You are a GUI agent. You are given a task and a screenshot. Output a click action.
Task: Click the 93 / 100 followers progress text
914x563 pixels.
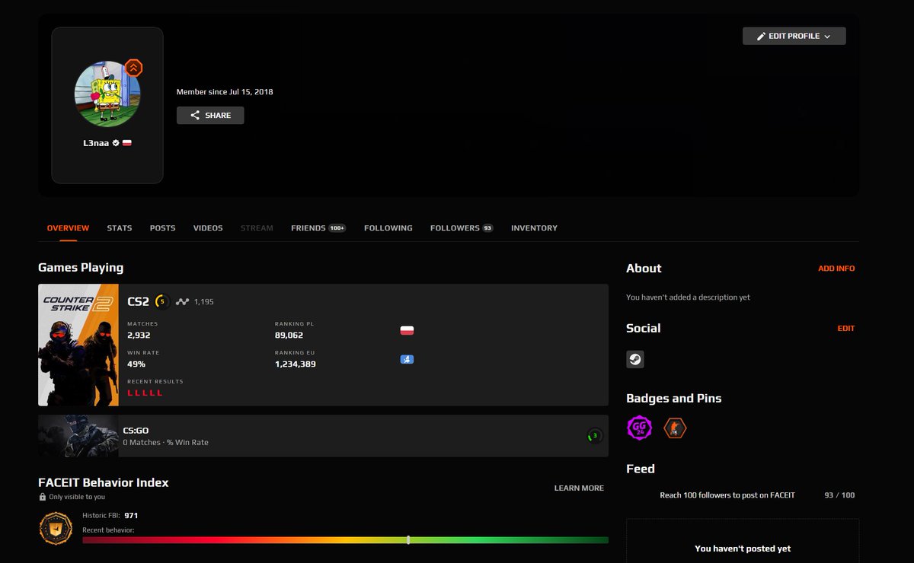(x=839, y=495)
